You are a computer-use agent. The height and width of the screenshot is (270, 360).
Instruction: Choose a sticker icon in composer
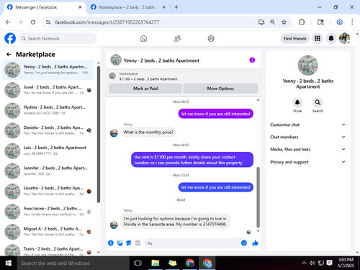(x=129, y=243)
